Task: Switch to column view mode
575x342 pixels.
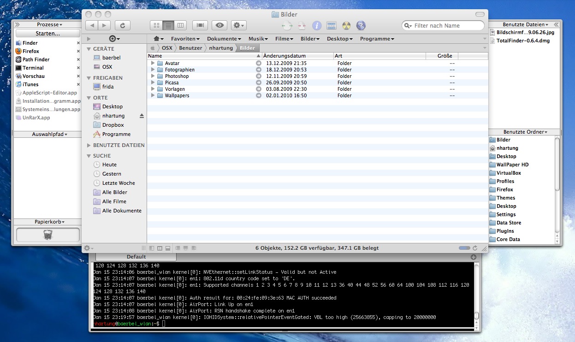Action: 180,25
